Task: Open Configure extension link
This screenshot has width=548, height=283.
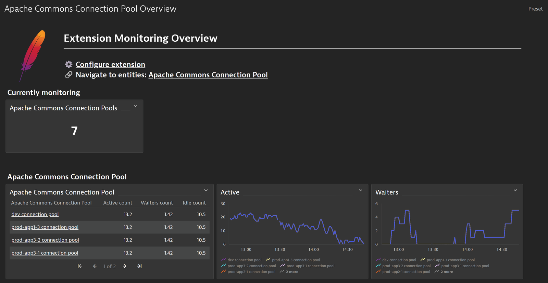Action: 110,64
